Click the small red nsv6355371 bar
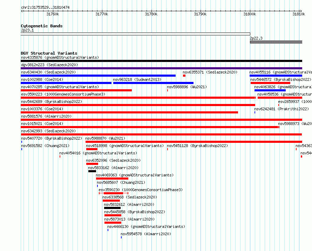 [x=184, y=76]
